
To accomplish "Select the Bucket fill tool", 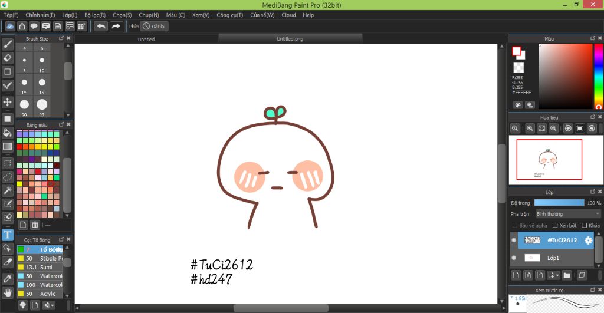I will (x=7, y=133).
